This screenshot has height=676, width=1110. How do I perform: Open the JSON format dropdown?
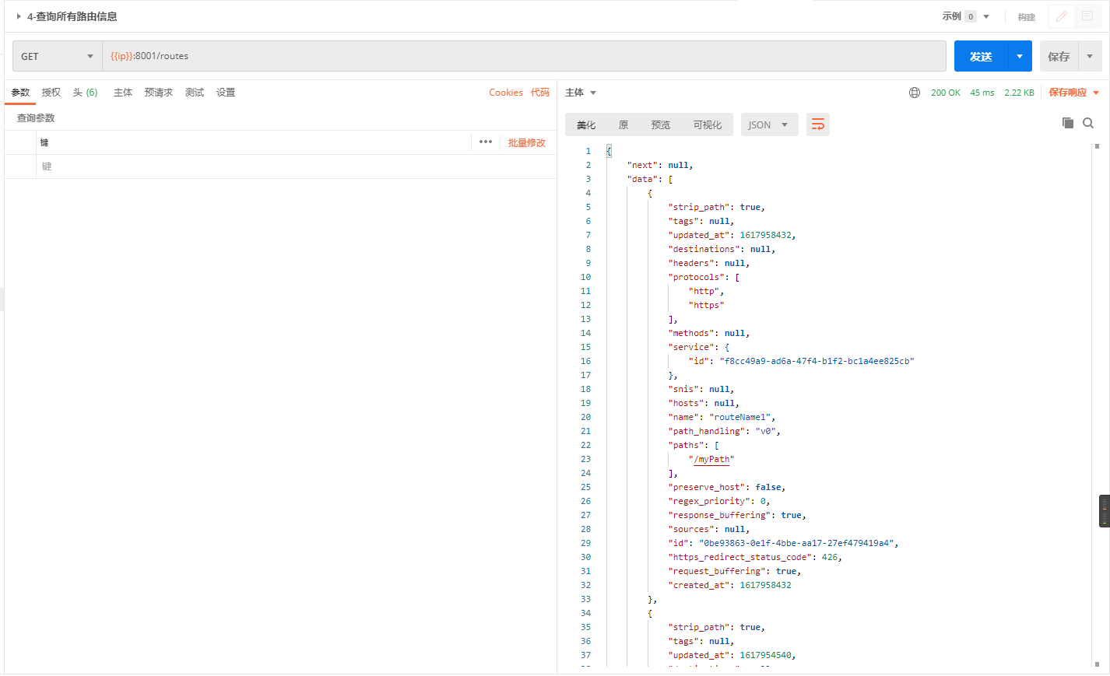(x=769, y=124)
